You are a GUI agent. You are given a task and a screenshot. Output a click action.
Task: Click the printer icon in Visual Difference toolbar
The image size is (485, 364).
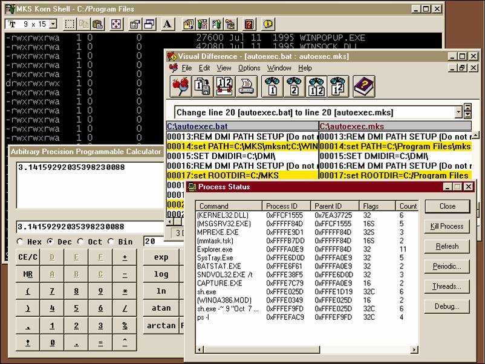[x=246, y=86]
